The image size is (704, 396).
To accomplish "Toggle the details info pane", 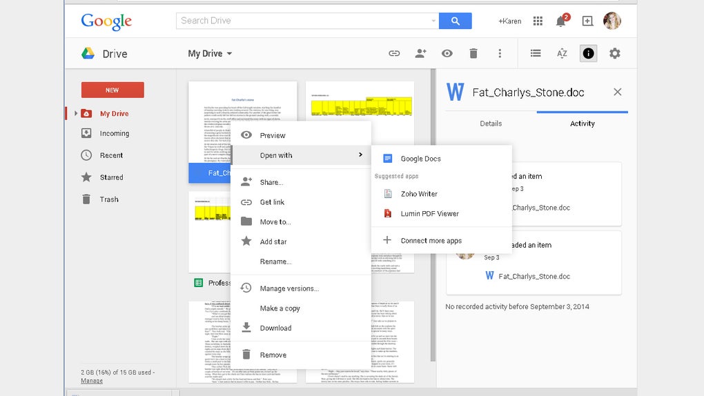I will 588,53.
